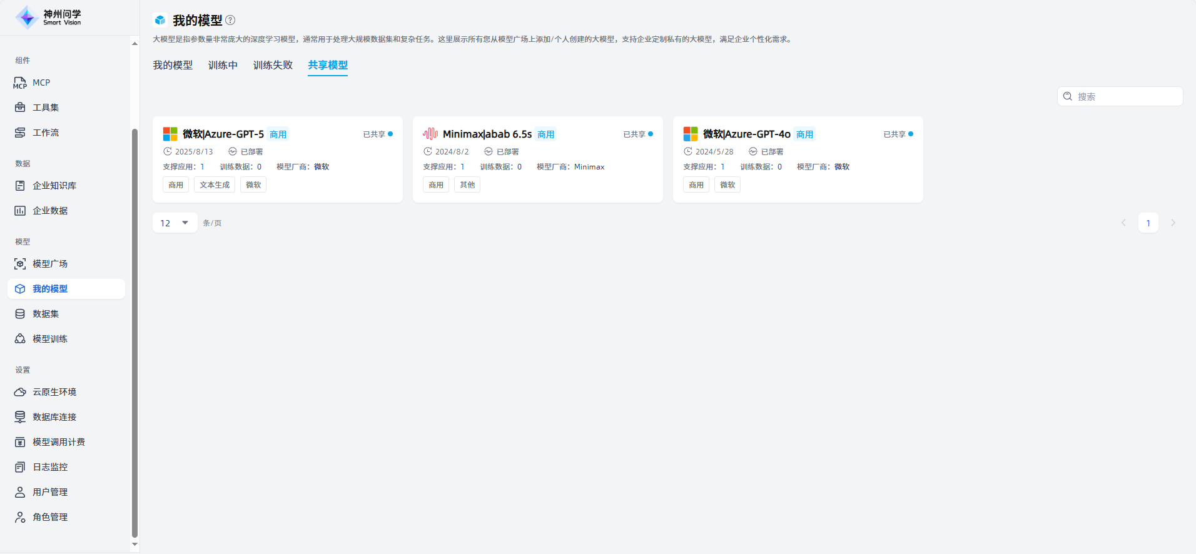1196x554 pixels.
Task: Open the Minimax|abab 6.5s model title
Action: coord(487,134)
